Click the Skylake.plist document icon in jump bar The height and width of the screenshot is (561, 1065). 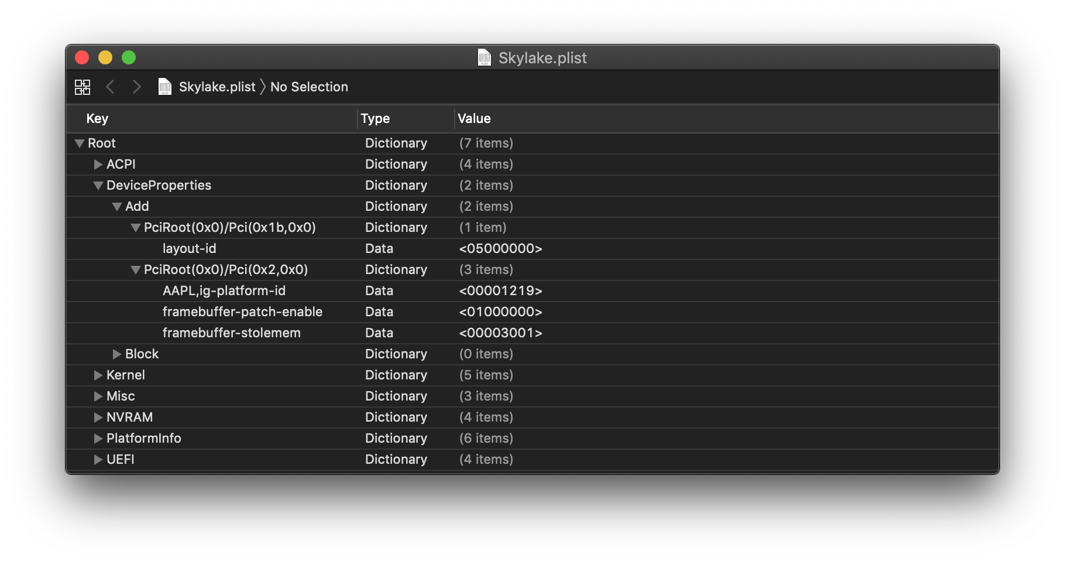click(x=165, y=87)
